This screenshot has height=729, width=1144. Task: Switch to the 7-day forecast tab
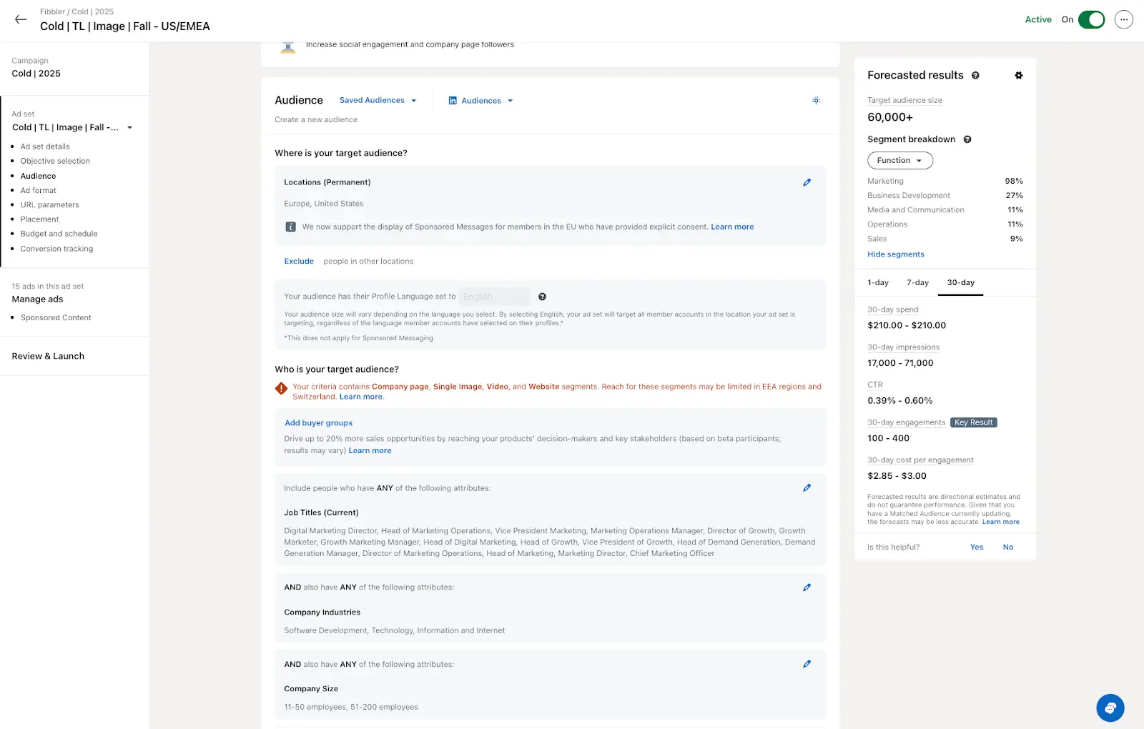pos(917,283)
